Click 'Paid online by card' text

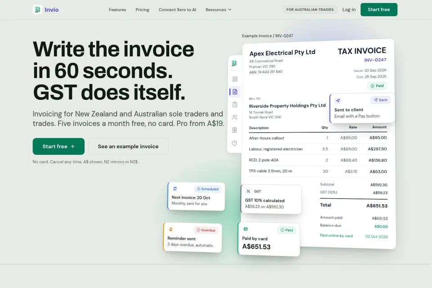(336, 236)
